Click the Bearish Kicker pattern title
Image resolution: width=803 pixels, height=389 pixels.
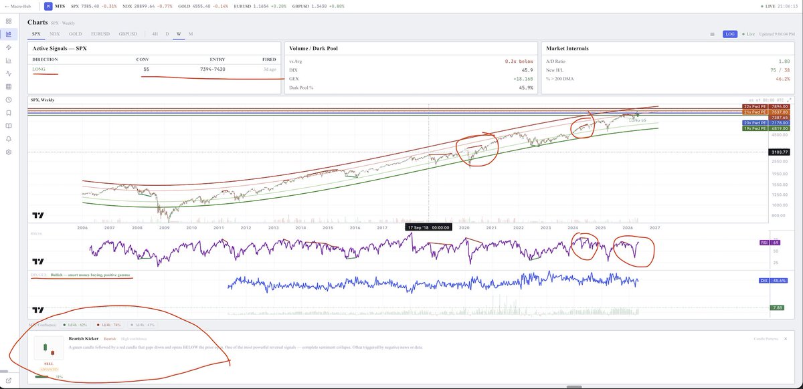click(x=84, y=339)
